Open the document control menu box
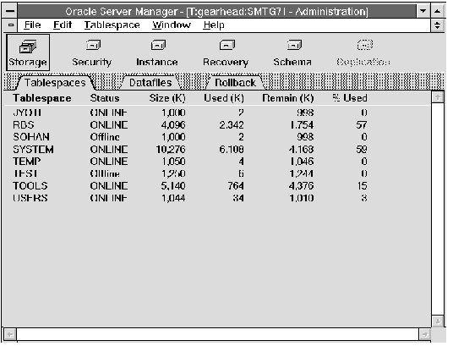Viewport: 453px width, 346px height. [11, 25]
